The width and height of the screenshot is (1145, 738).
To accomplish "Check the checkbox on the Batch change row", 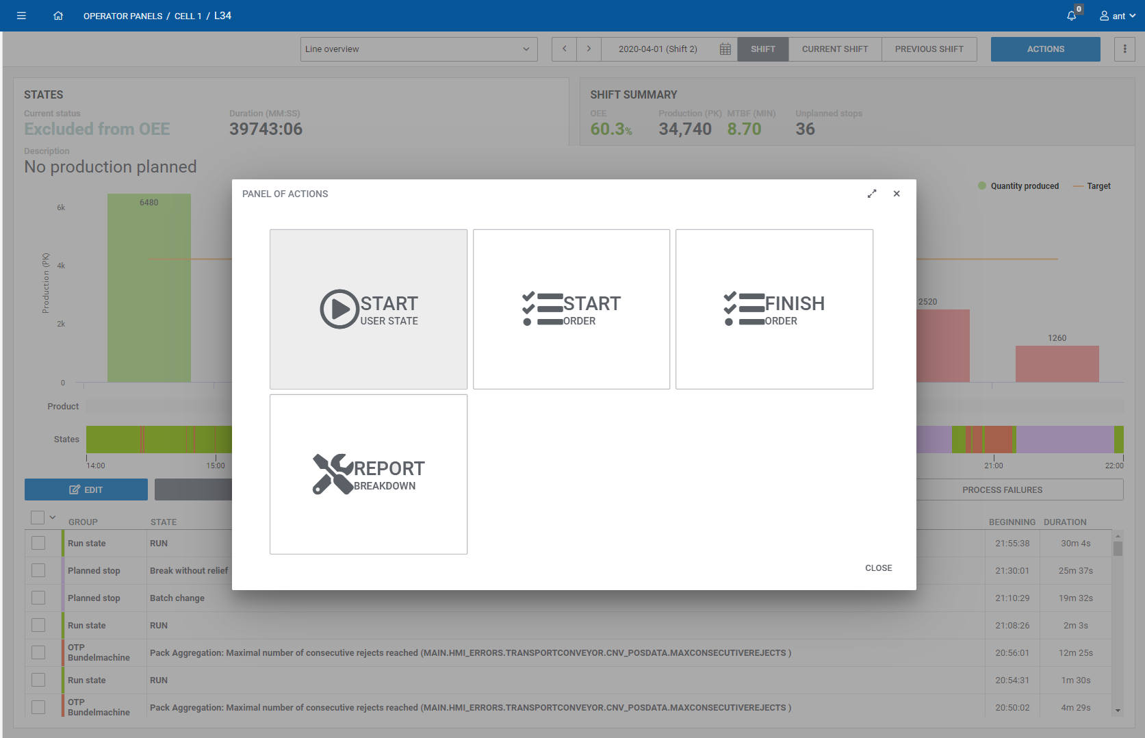I will tap(38, 598).
